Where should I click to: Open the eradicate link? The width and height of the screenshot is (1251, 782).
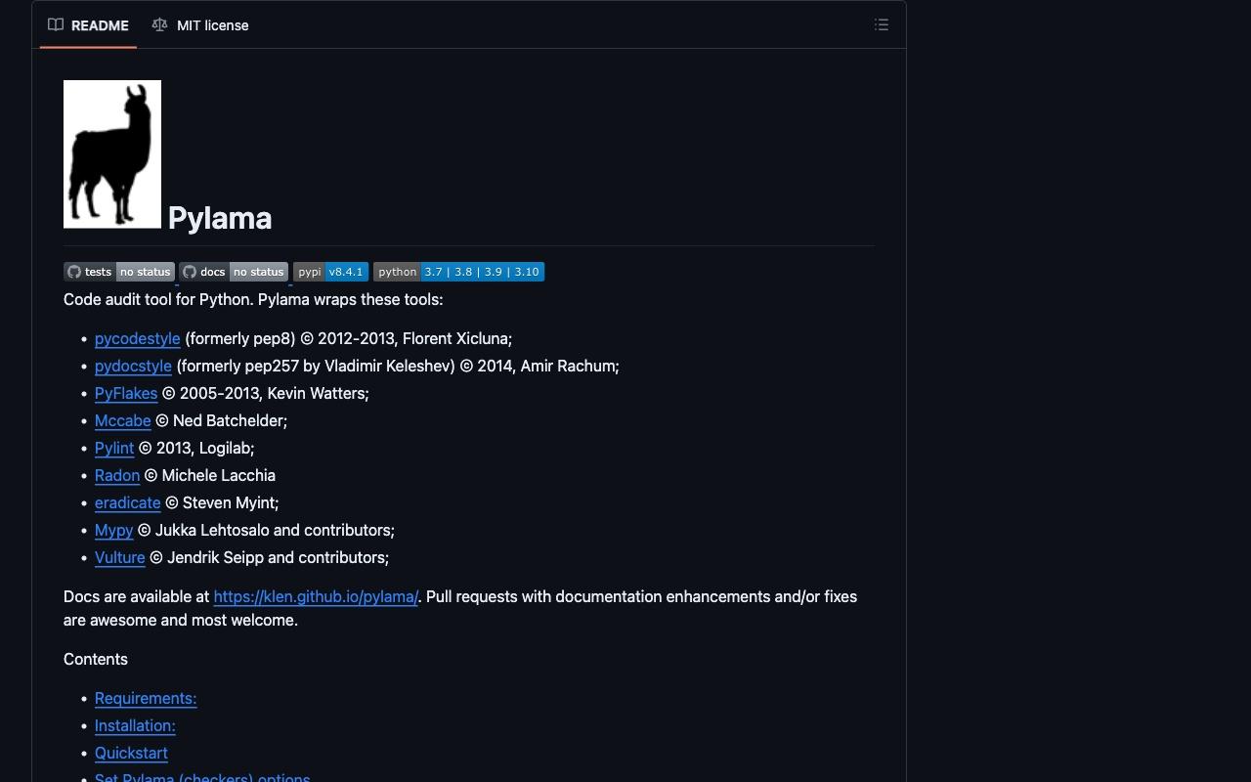pos(128,502)
